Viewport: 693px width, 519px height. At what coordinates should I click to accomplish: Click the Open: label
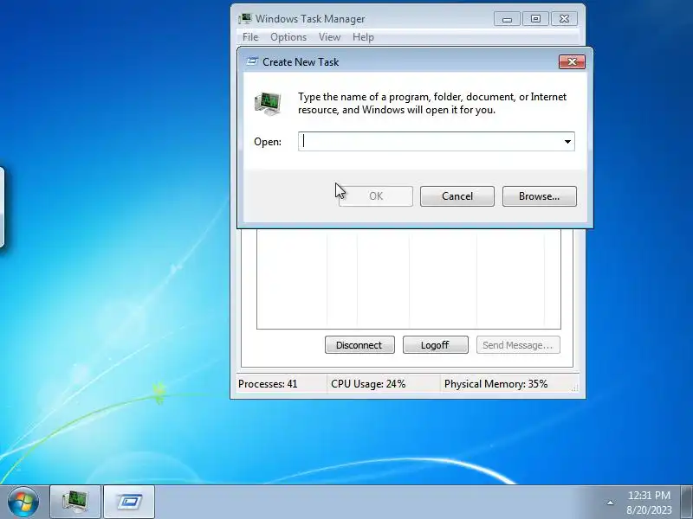pos(268,142)
